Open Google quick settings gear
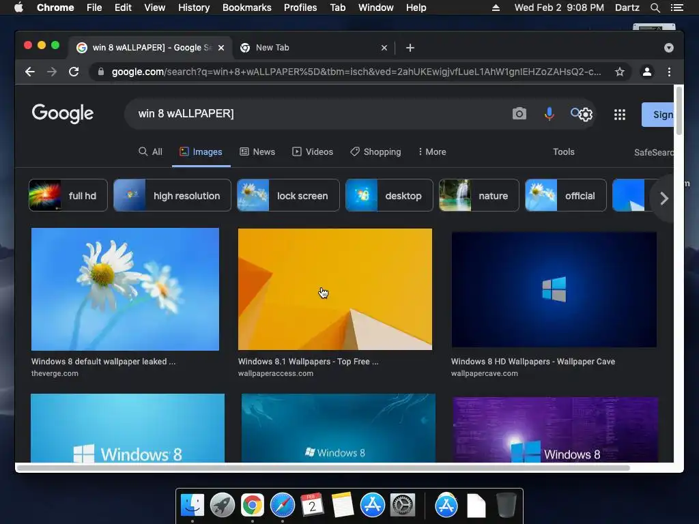 [585, 115]
